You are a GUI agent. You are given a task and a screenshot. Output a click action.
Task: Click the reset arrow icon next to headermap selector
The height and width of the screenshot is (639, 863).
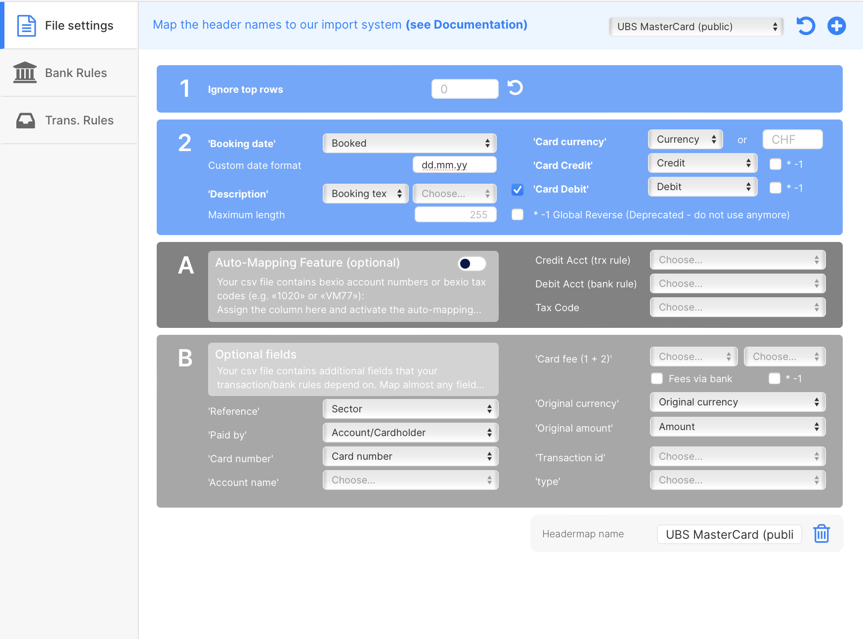click(805, 26)
